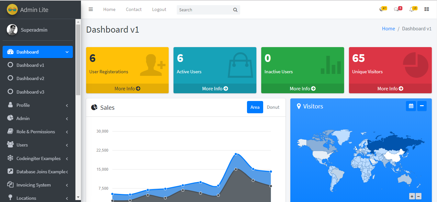
Task: Click the grid control sidebar icon
Action: pyautogui.click(x=427, y=9)
